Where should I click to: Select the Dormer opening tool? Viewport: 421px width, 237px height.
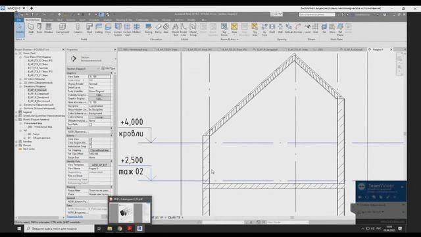297,28
